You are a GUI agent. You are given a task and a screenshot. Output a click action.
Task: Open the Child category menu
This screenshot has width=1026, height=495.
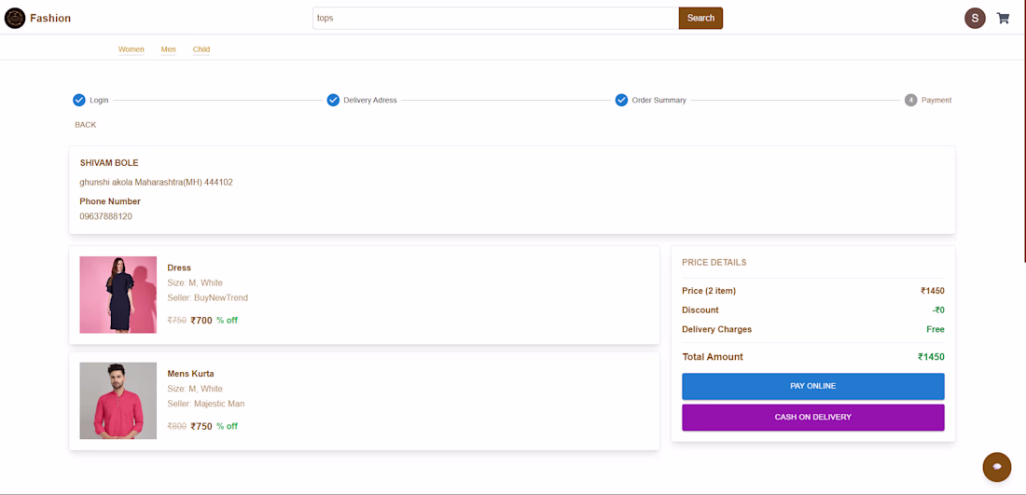pos(201,49)
